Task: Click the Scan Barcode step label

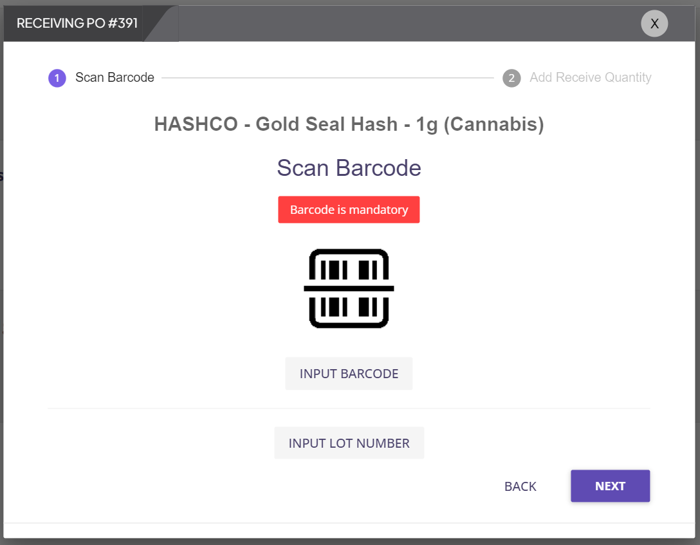Action: [115, 77]
